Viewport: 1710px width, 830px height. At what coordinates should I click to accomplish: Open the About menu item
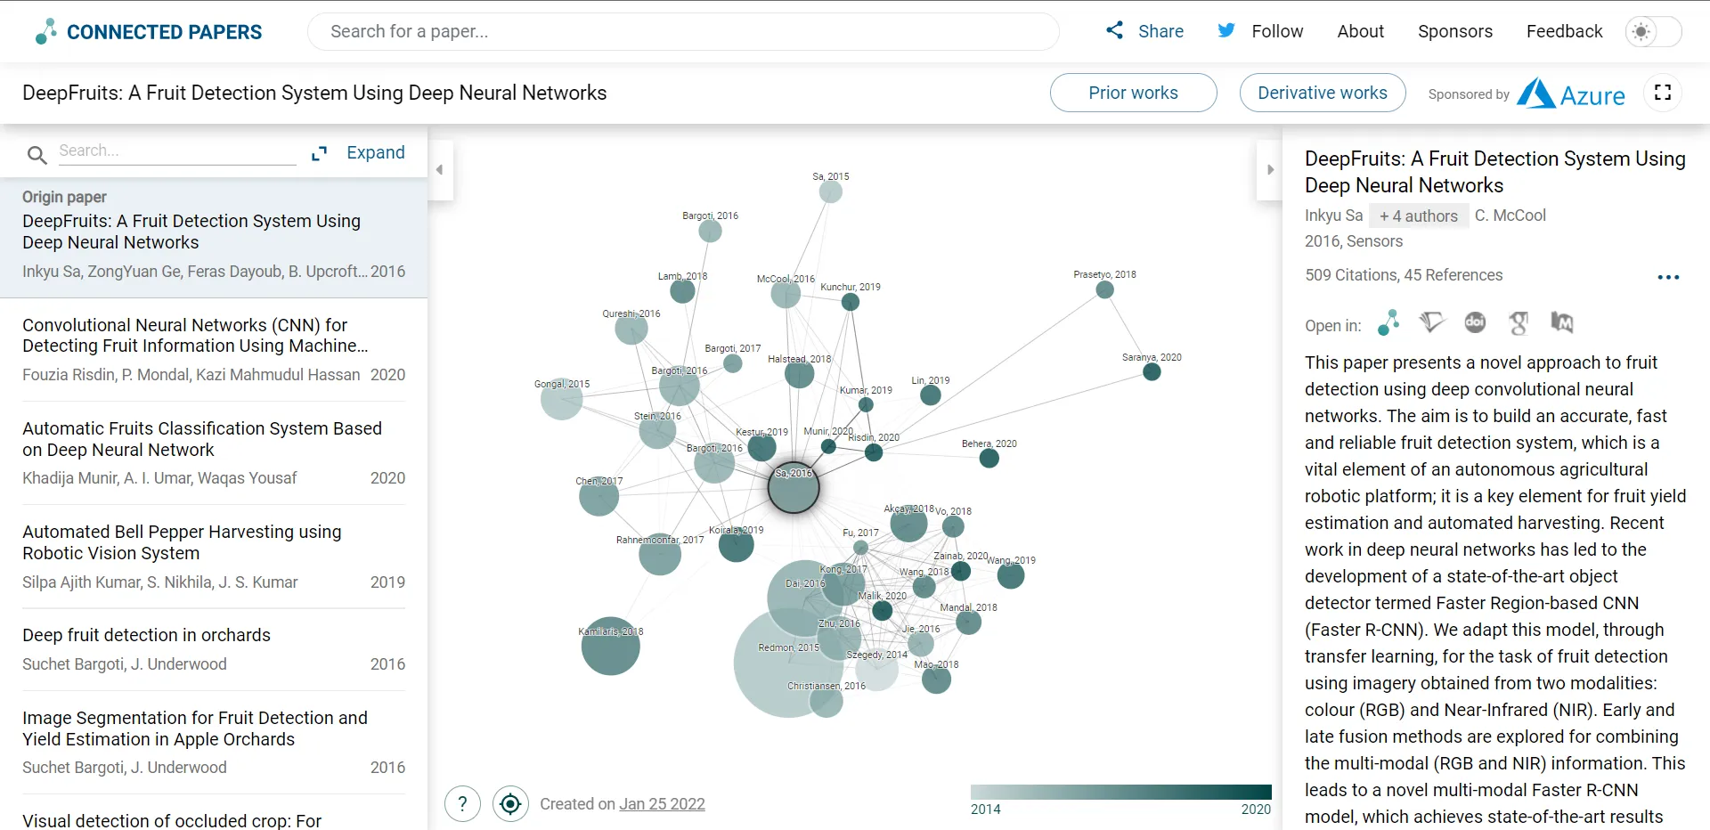pyautogui.click(x=1360, y=31)
